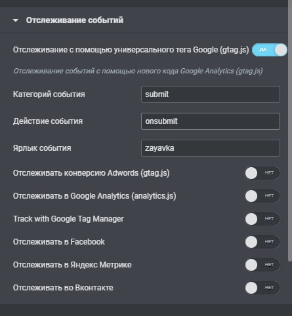Click the 'Отслеживание событий' section header

coord(75,20)
